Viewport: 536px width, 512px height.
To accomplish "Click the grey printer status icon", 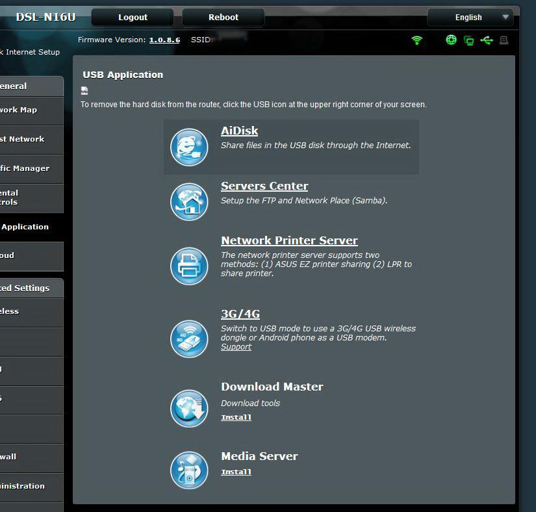I will (504, 40).
